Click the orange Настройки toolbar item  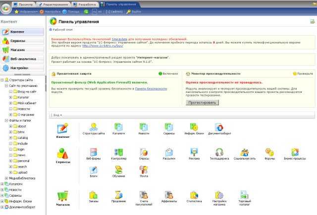(50, 12)
